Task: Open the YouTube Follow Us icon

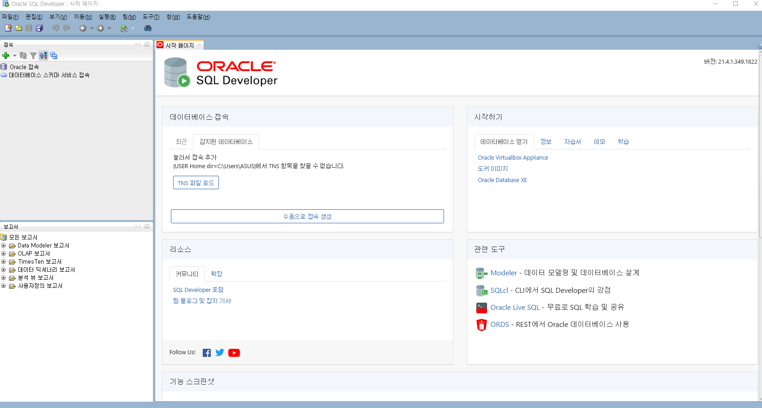Action: click(x=234, y=353)
